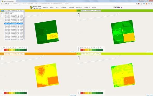
Task: Zoom in on the top-left map
Action: (x=2, y=14)
